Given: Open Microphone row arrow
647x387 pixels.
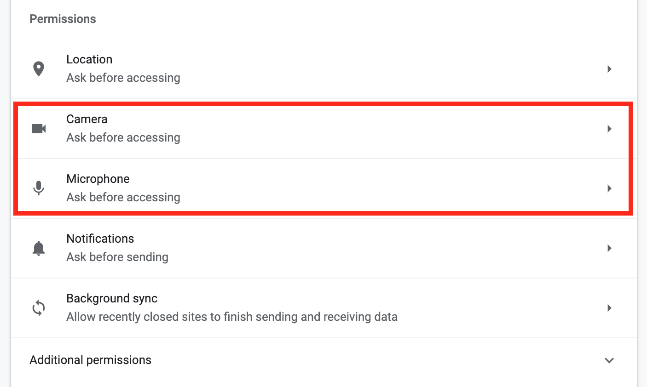Looking at the screenshot, I should coord(609,188).
